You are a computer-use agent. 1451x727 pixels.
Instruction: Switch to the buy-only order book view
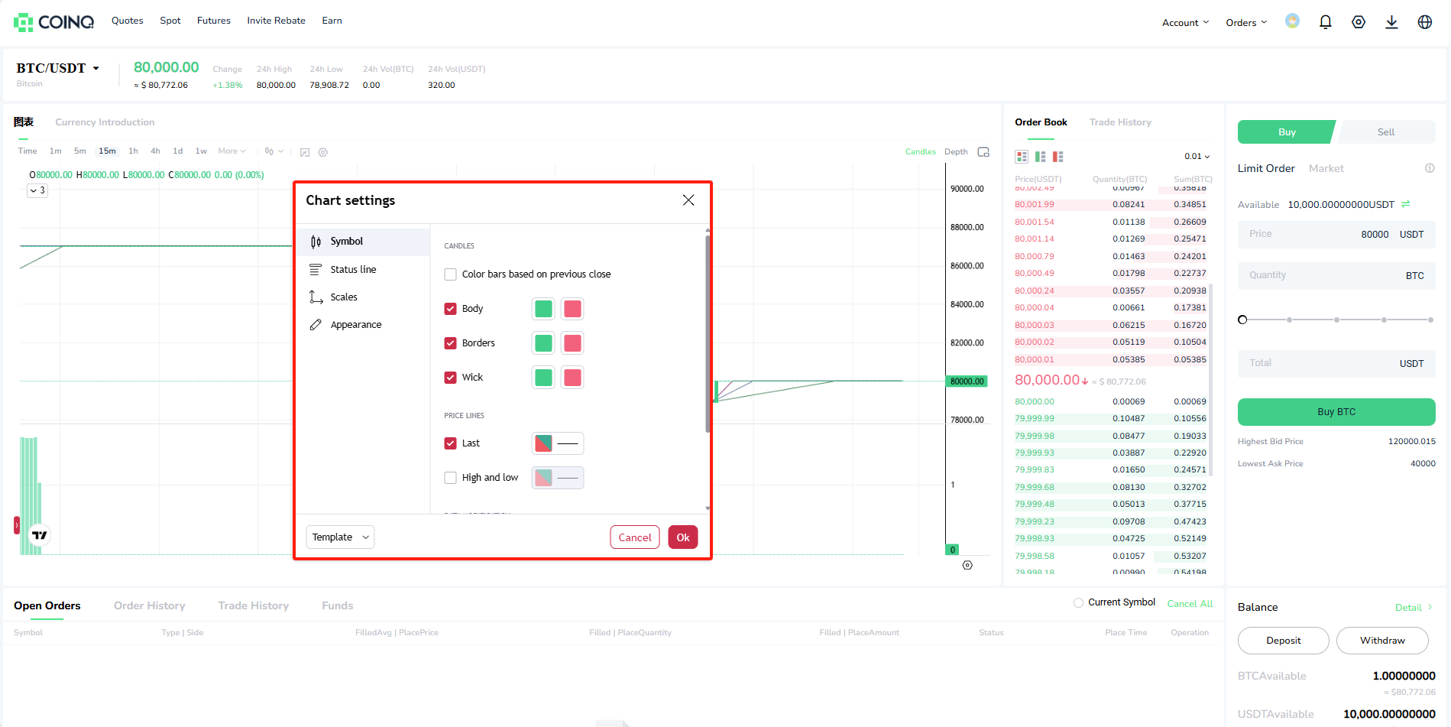1040,156
